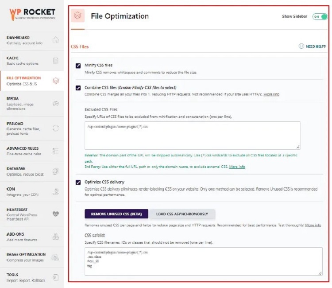Open the Image Optimization section

coord(27,257)
